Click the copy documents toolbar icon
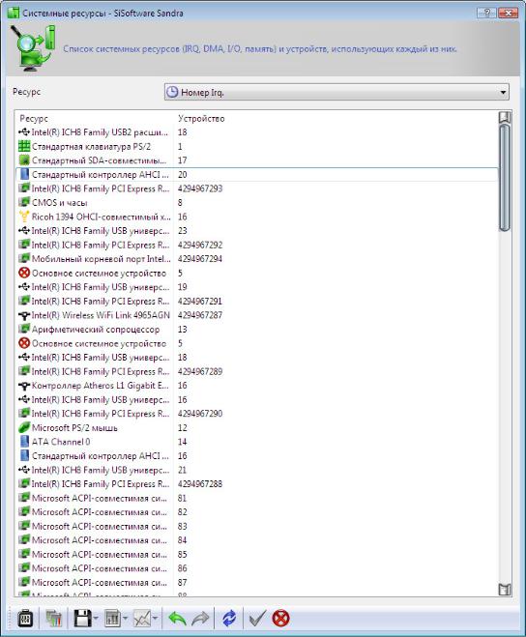526x637 pixels. 53,619
